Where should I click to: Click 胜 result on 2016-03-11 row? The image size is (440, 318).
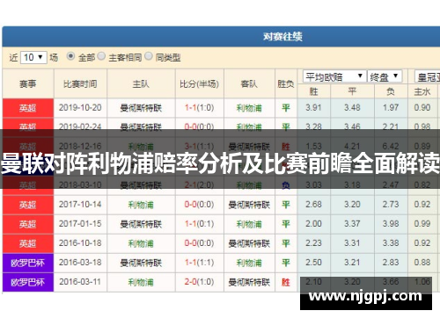pos(286,282)
